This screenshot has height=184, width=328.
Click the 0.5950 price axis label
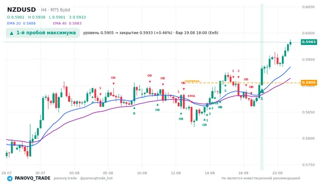(309, 59)
